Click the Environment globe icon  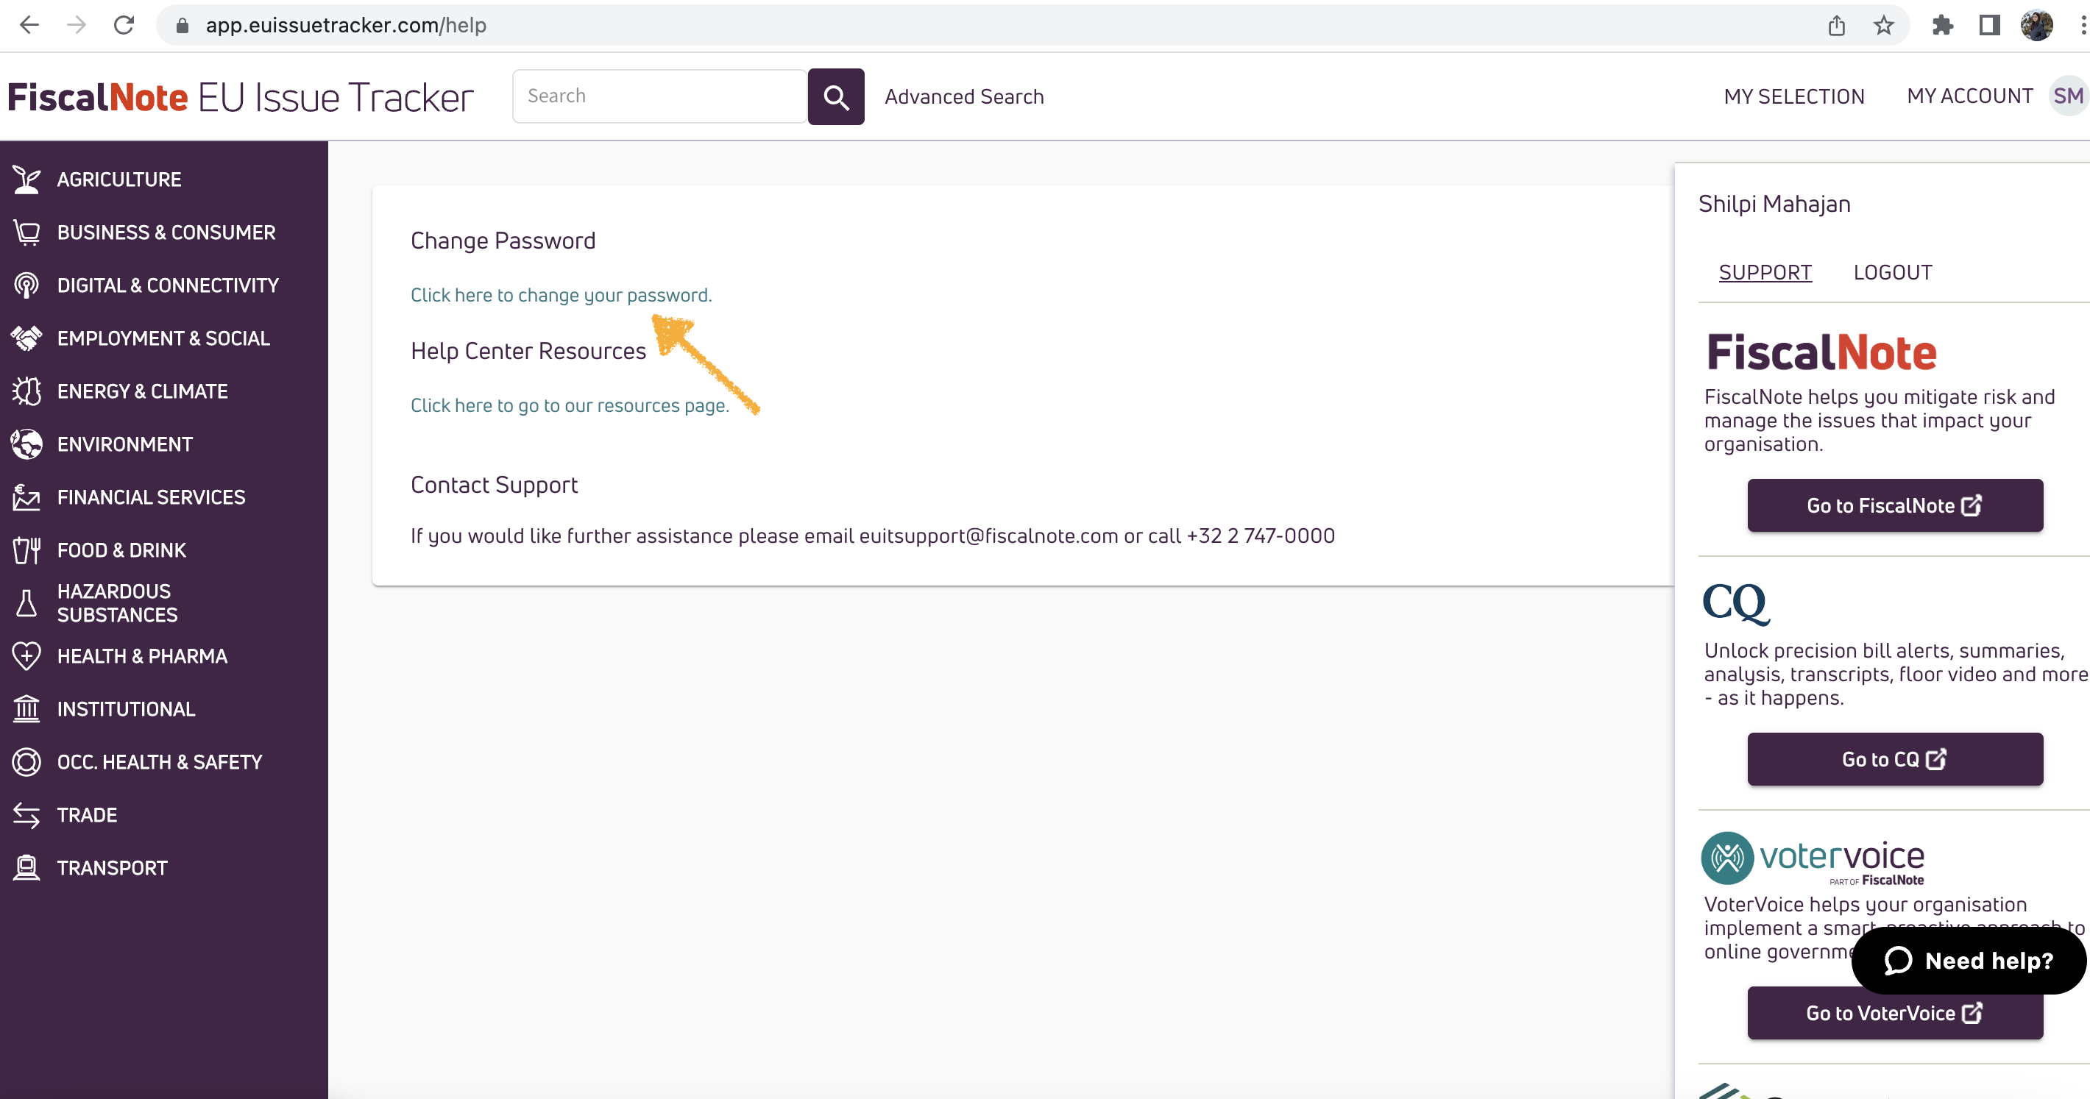click(x=26, y=444)
